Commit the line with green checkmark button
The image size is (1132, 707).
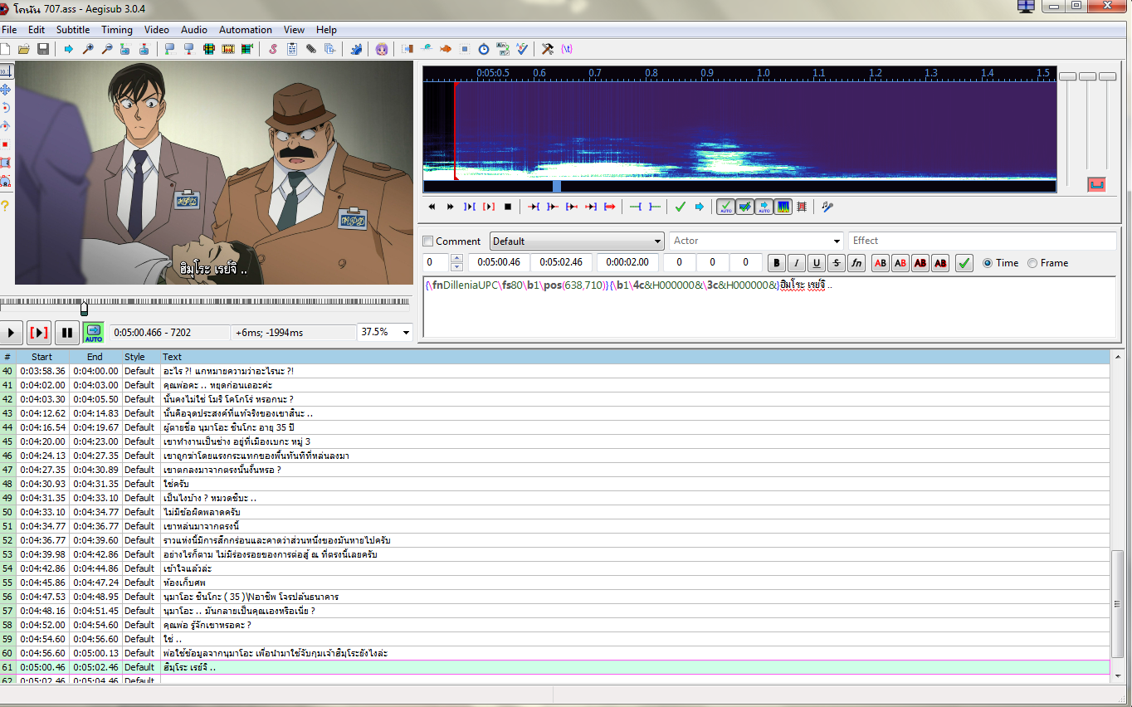pyautogui.click(x=964, y=263)
